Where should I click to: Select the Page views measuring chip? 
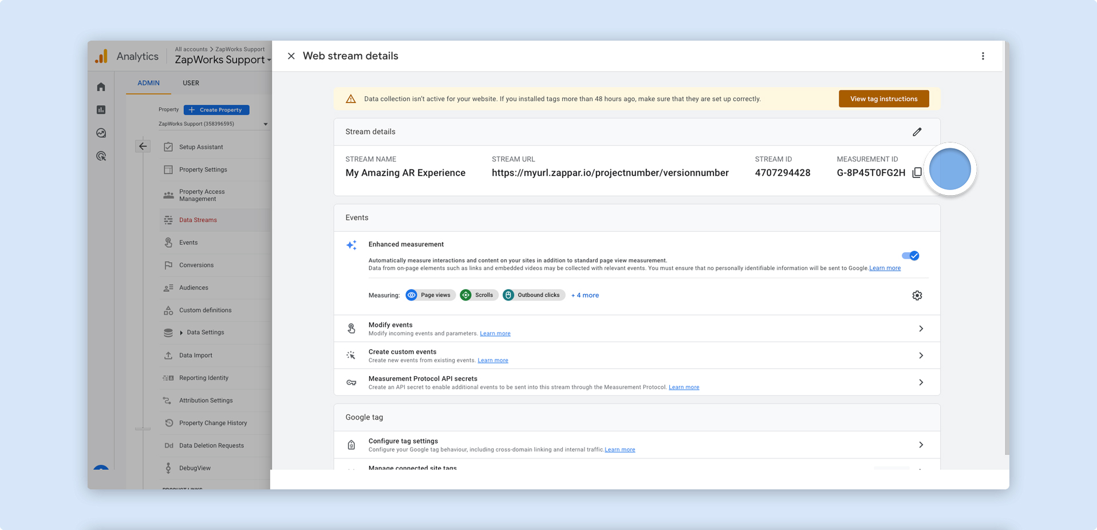tap(430, 295)
